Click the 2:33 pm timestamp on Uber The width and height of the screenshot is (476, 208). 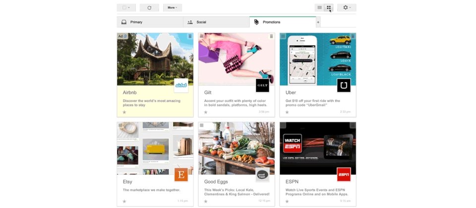point(345,112)
